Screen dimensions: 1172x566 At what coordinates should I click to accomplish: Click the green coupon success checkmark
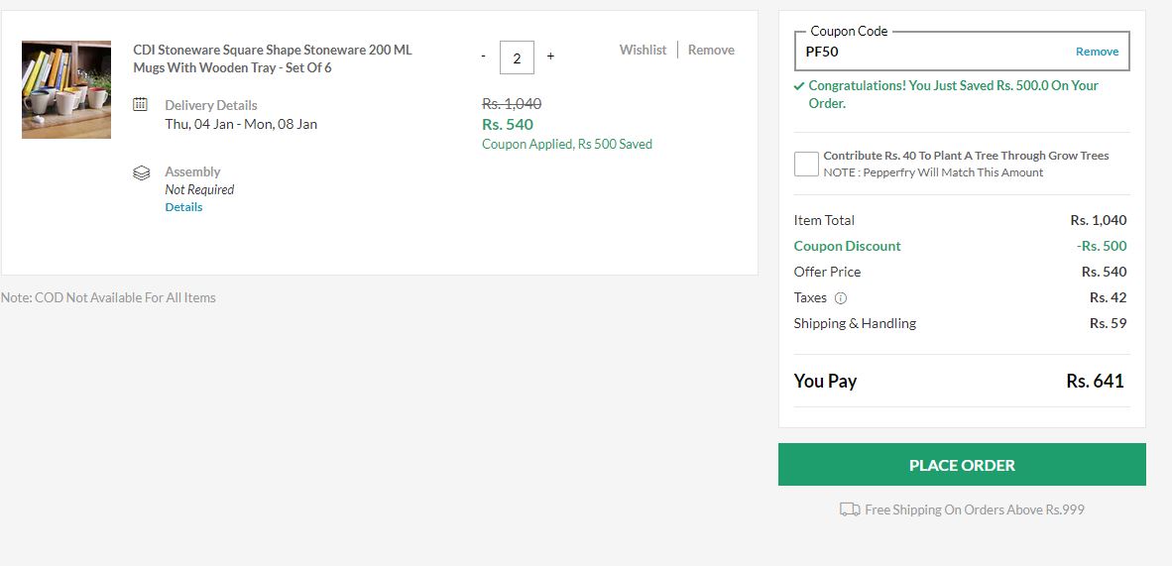coord(799,86)
